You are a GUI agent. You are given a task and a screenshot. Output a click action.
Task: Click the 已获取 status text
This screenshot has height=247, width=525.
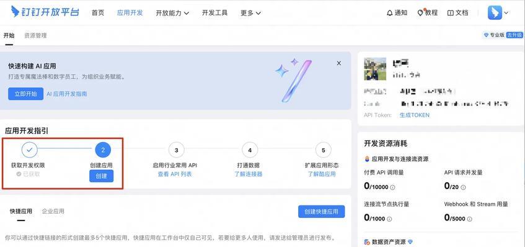pyautogui.click(x=31, y=174)
